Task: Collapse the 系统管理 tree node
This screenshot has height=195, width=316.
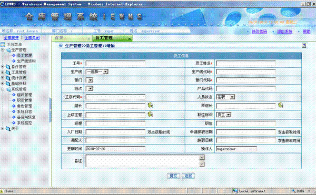Action: click(3, 89)
